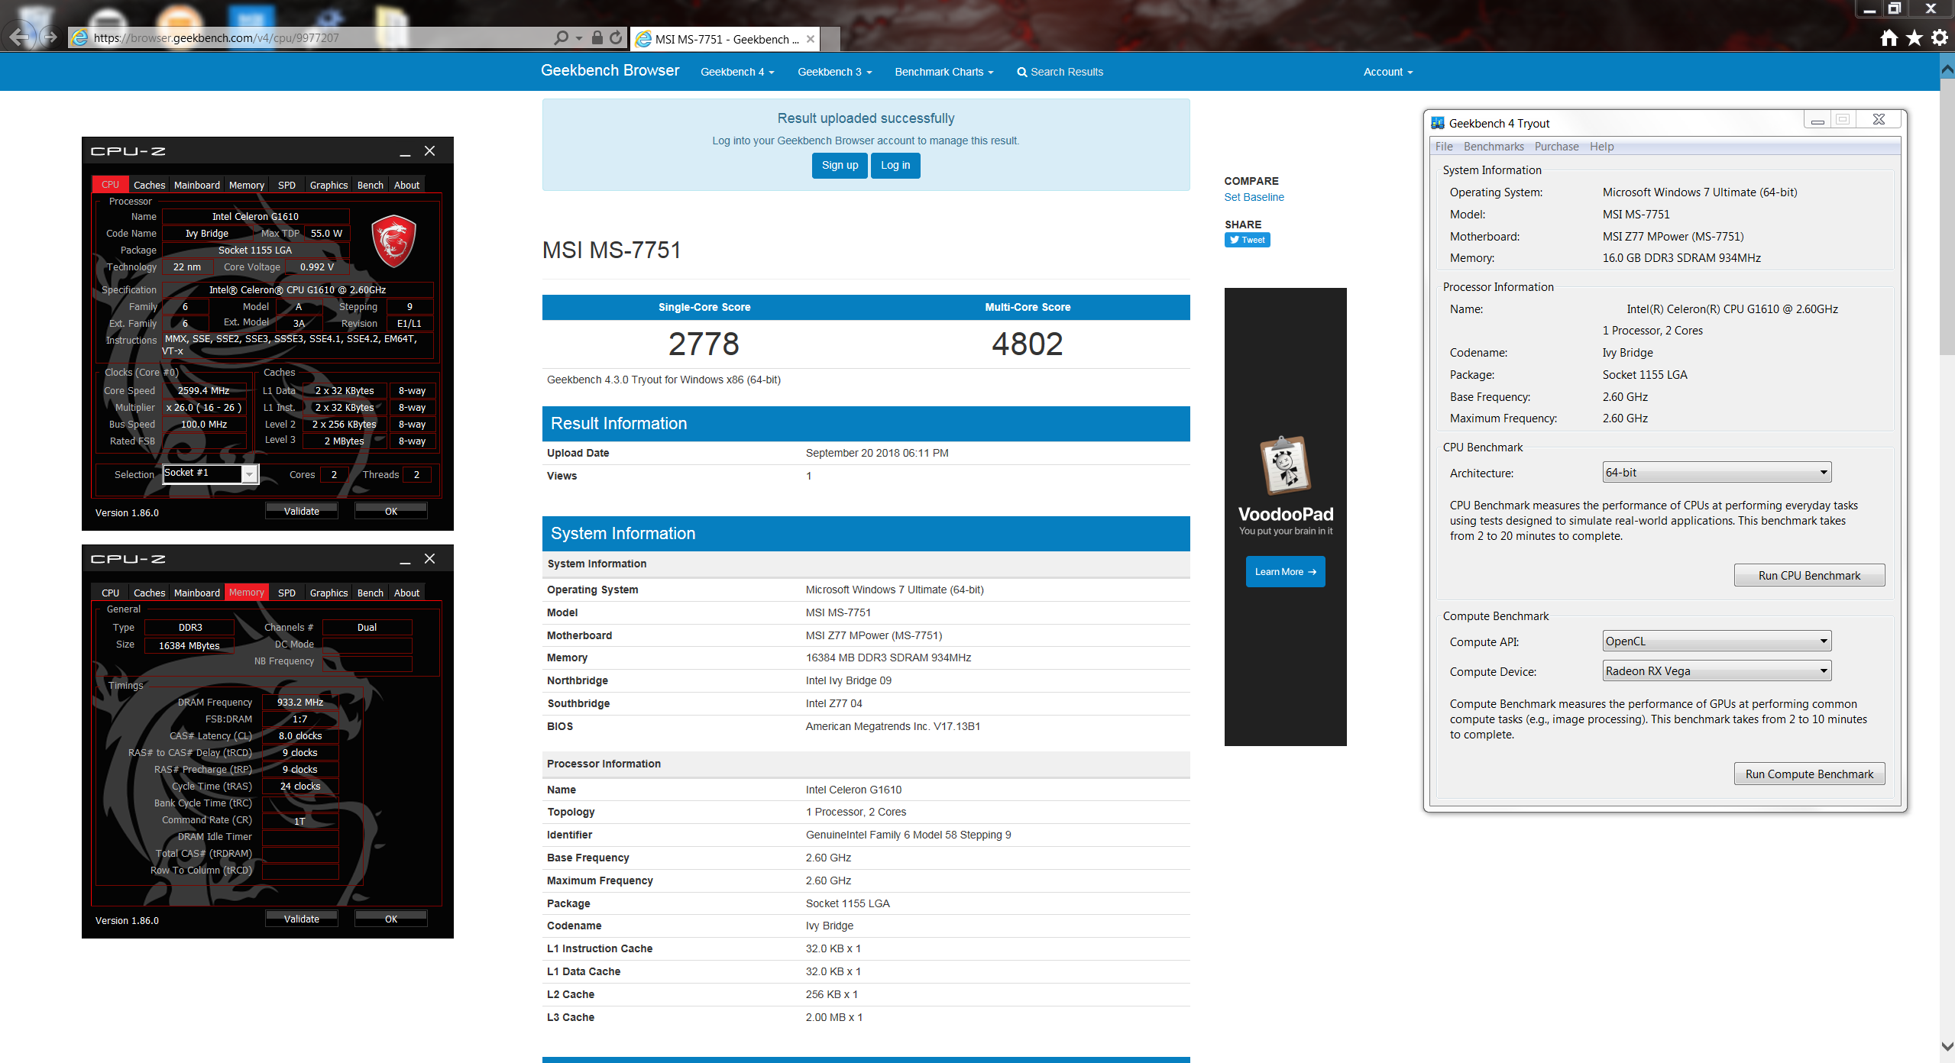Viewport: 1955px width, 1063px height.
Task: Refresh the page with the reload icon
Action: click(x=616, y=37)
